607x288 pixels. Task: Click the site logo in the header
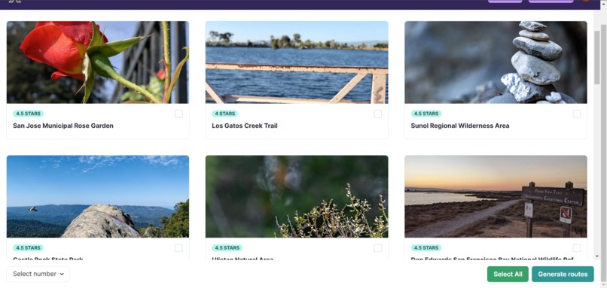coord(14,2)
